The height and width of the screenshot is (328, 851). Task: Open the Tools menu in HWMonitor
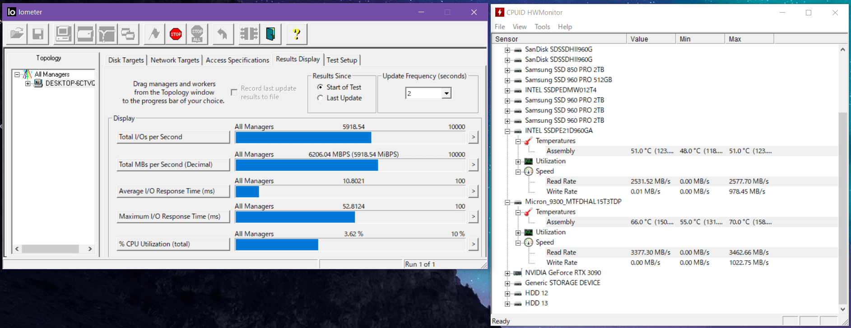point(542,27)
